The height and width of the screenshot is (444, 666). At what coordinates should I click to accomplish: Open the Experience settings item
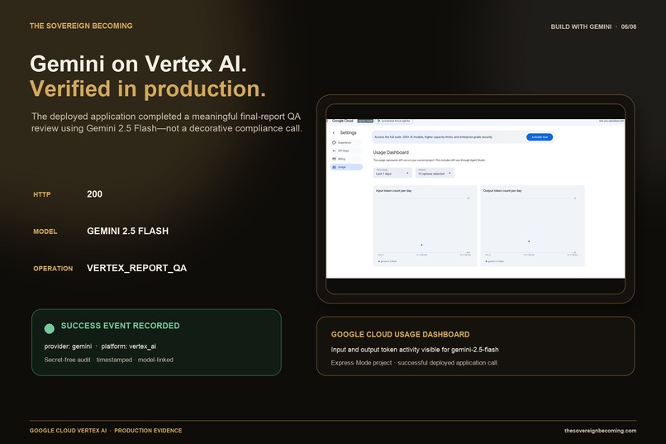[x=346, y=143]
